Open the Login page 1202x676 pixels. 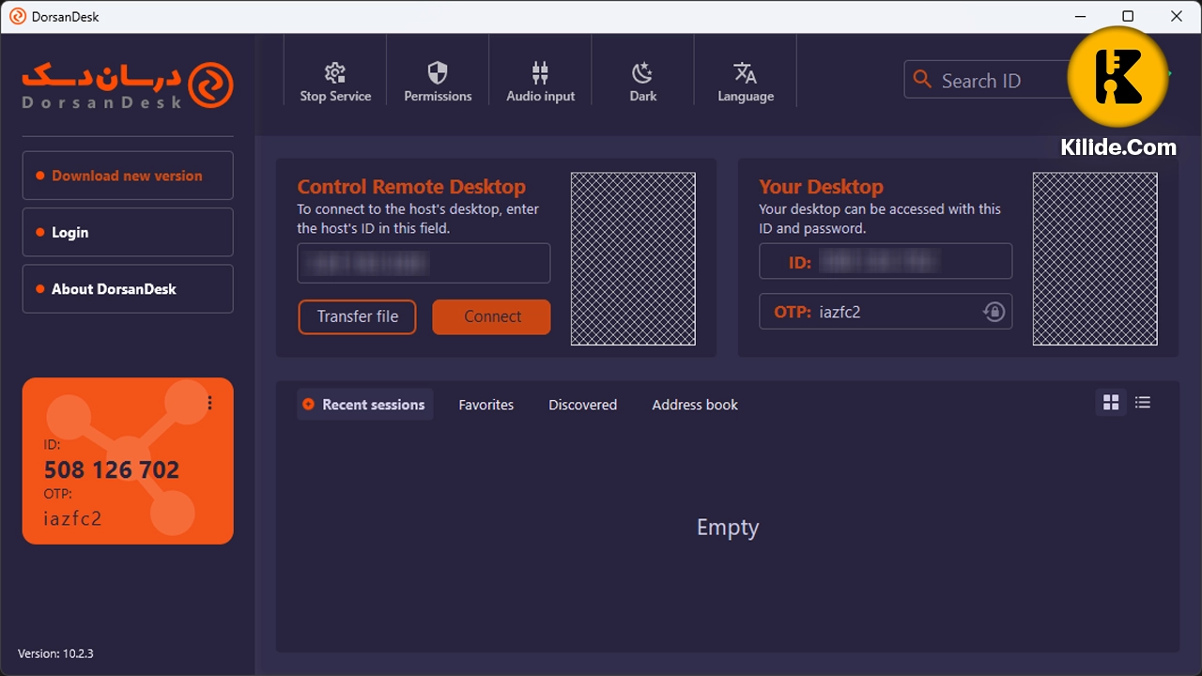128,232
